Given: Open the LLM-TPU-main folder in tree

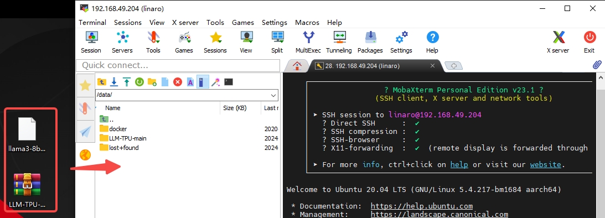Looking at the screenshot, I should 128,138.
